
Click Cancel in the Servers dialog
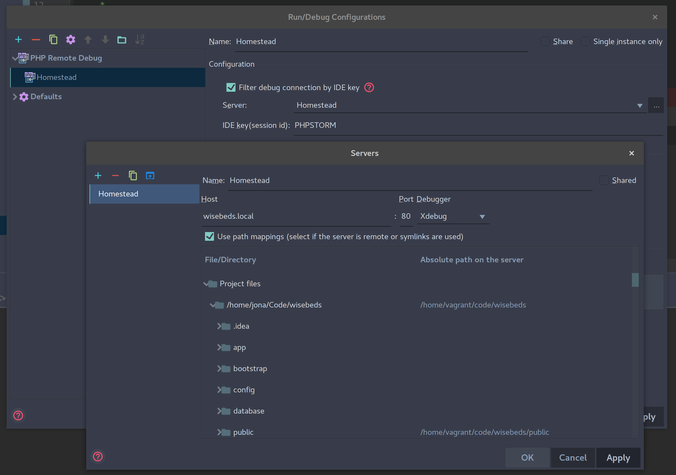[x=572, y=457]
